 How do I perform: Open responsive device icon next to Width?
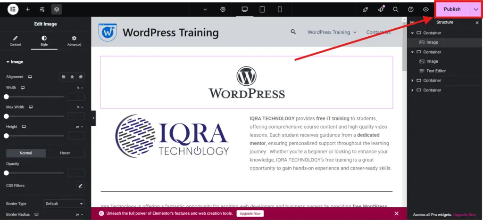[23, 88]
